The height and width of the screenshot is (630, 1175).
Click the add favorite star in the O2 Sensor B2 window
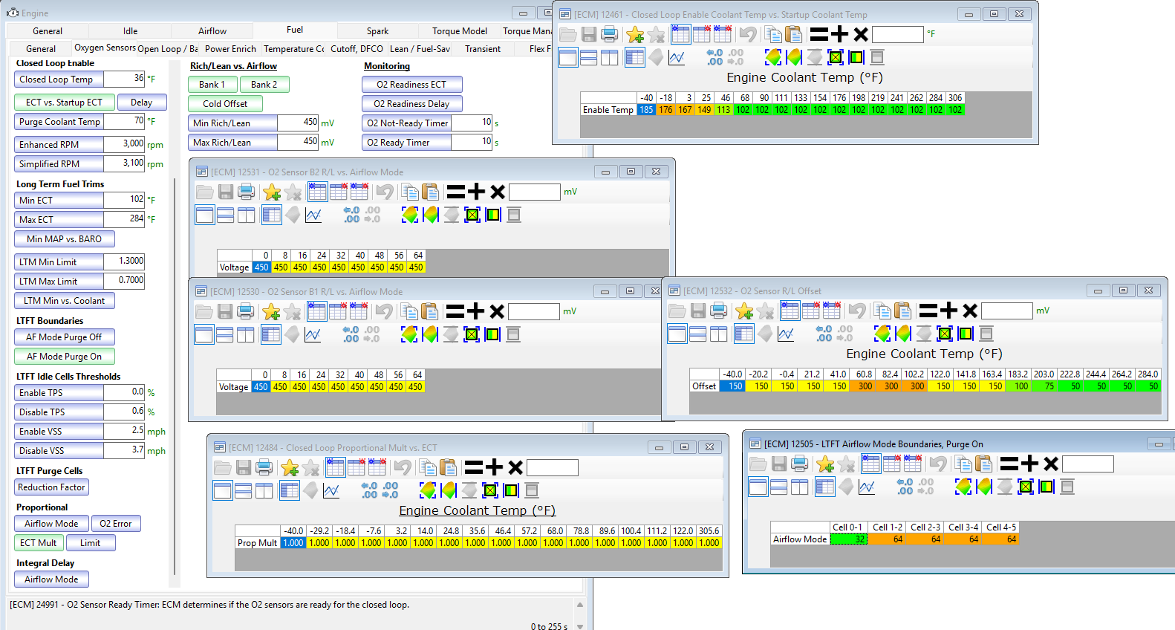(272, 192)
